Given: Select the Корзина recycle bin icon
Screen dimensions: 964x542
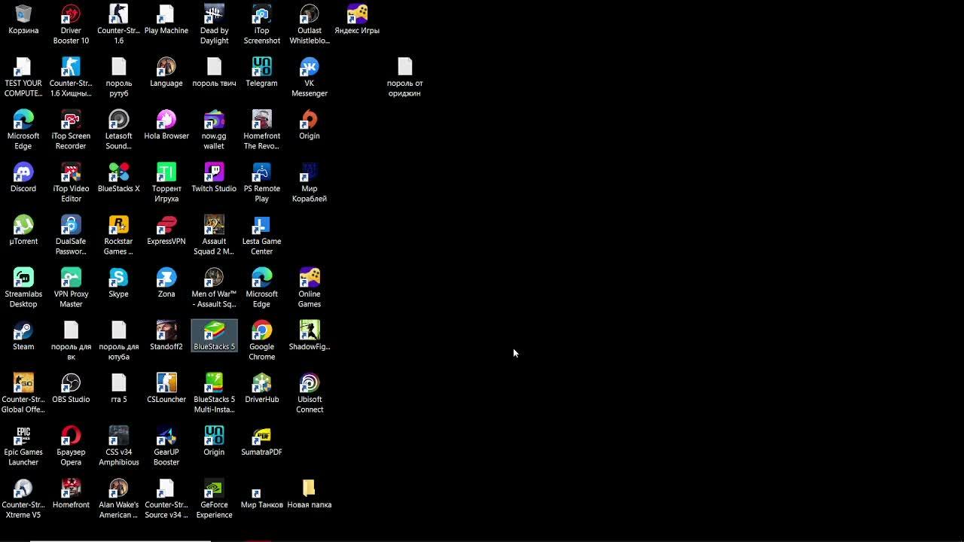Looking at the screenshot, I should [23, 20].
